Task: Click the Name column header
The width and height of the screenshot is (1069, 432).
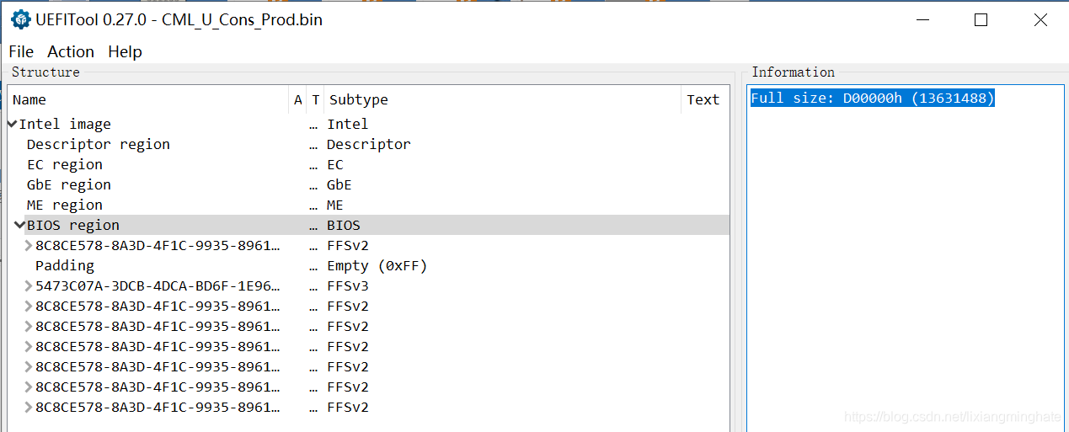Action: pos(148,99)
